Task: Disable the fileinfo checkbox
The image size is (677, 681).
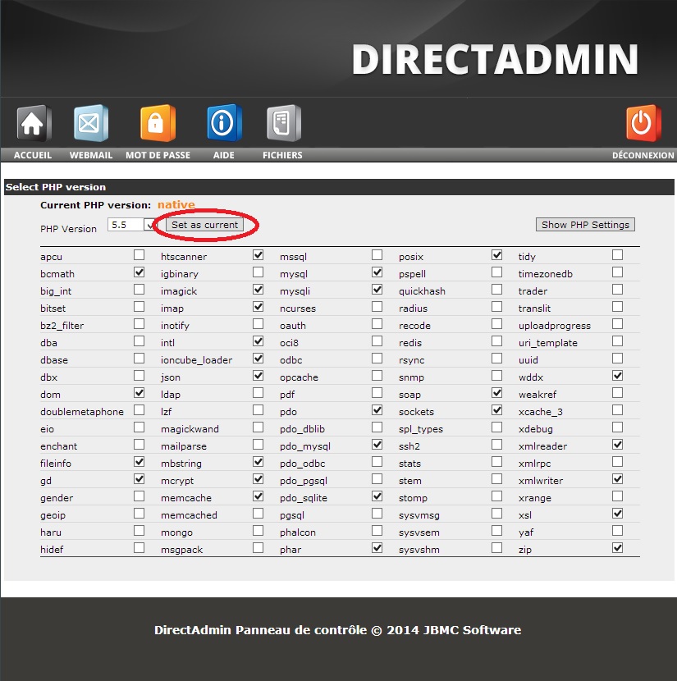Action: tap(139, 462)
